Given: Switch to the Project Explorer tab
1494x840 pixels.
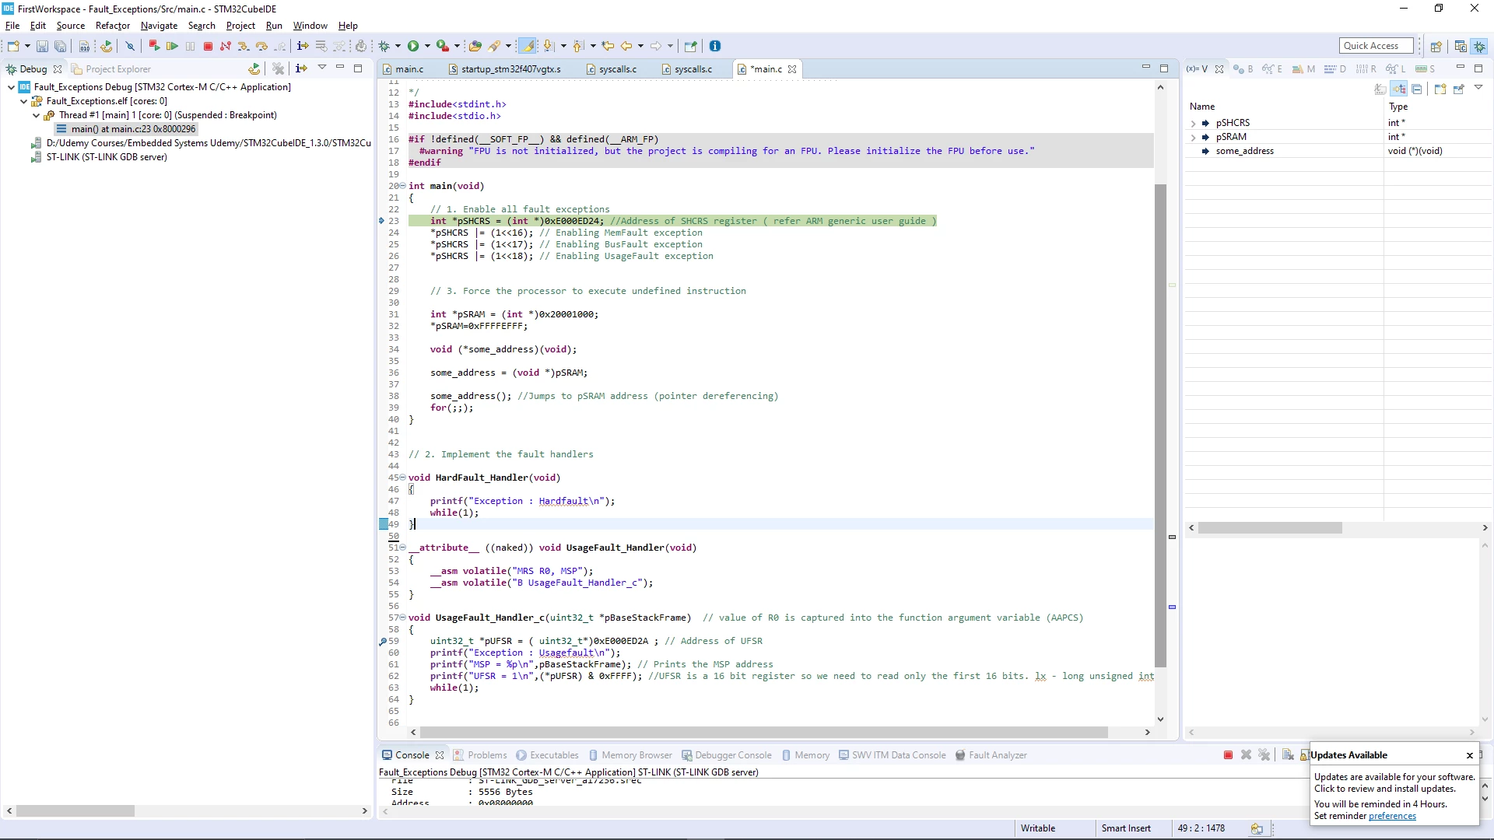Looking at the screenshot, I should pos(111,69).
